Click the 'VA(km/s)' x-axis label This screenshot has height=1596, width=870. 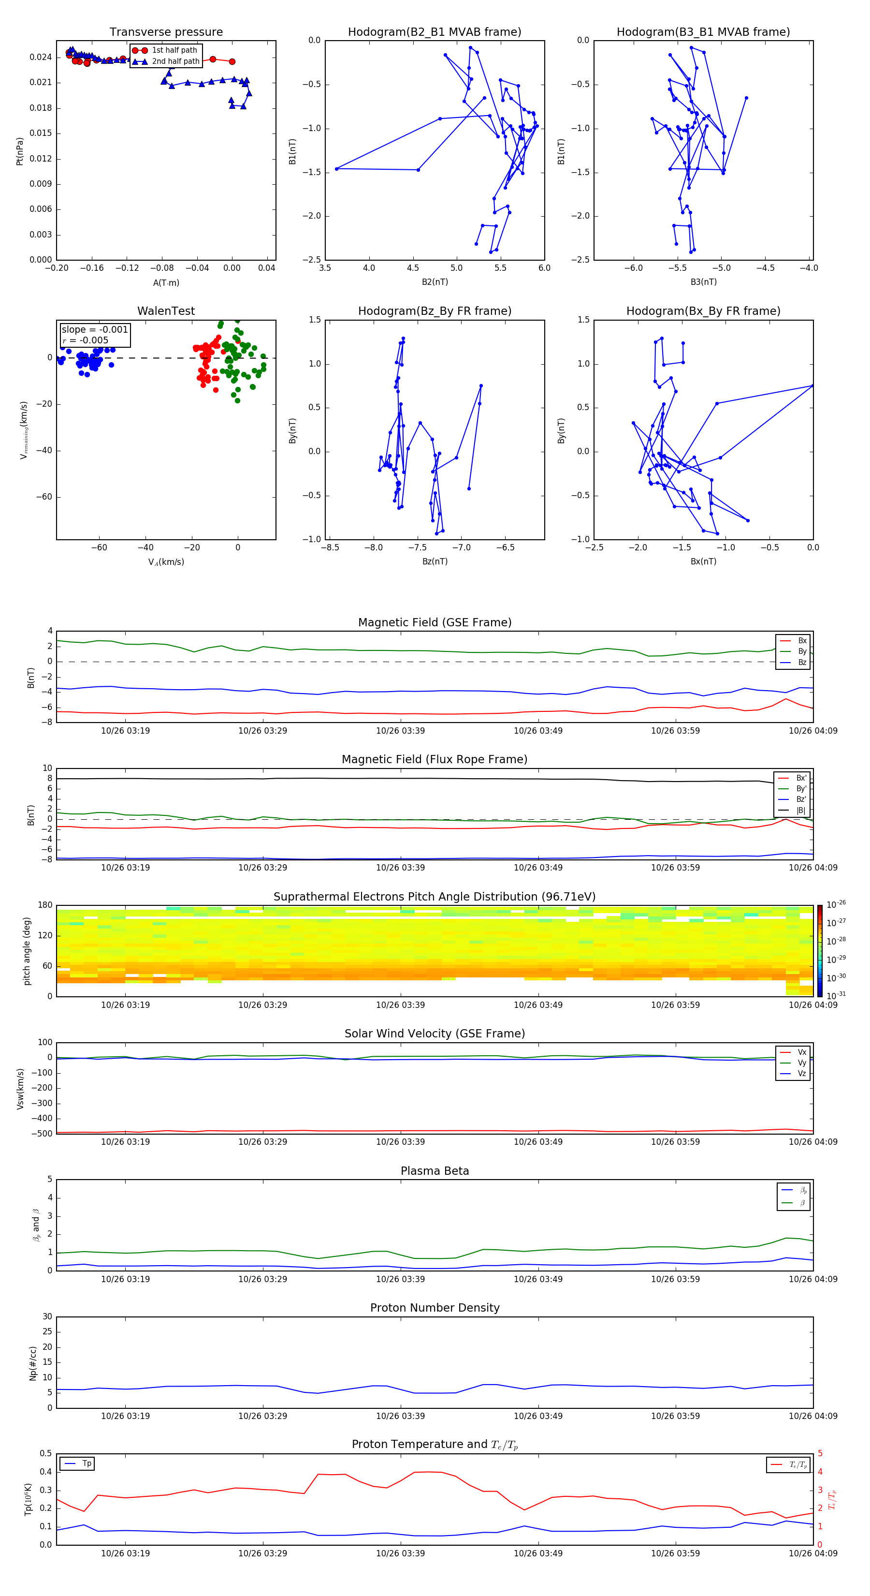(x=166, y=562)
